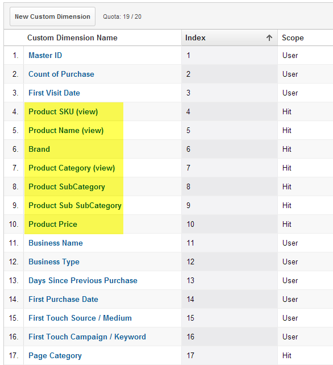Open the Master ID dimension

click(x=45, y=55)
